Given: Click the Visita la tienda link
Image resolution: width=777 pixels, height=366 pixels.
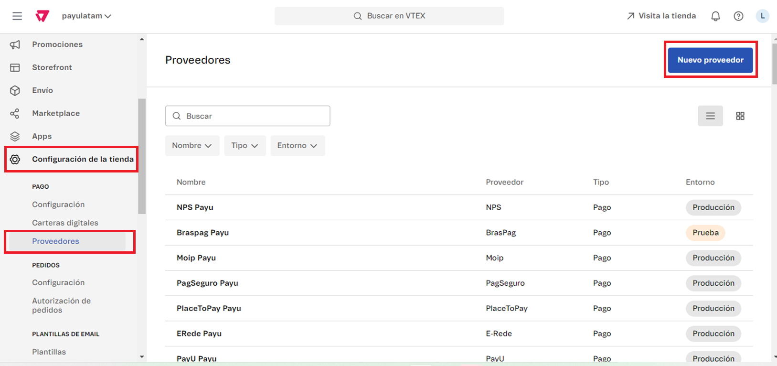Looking at the screenshot, I should click(661, 16).
